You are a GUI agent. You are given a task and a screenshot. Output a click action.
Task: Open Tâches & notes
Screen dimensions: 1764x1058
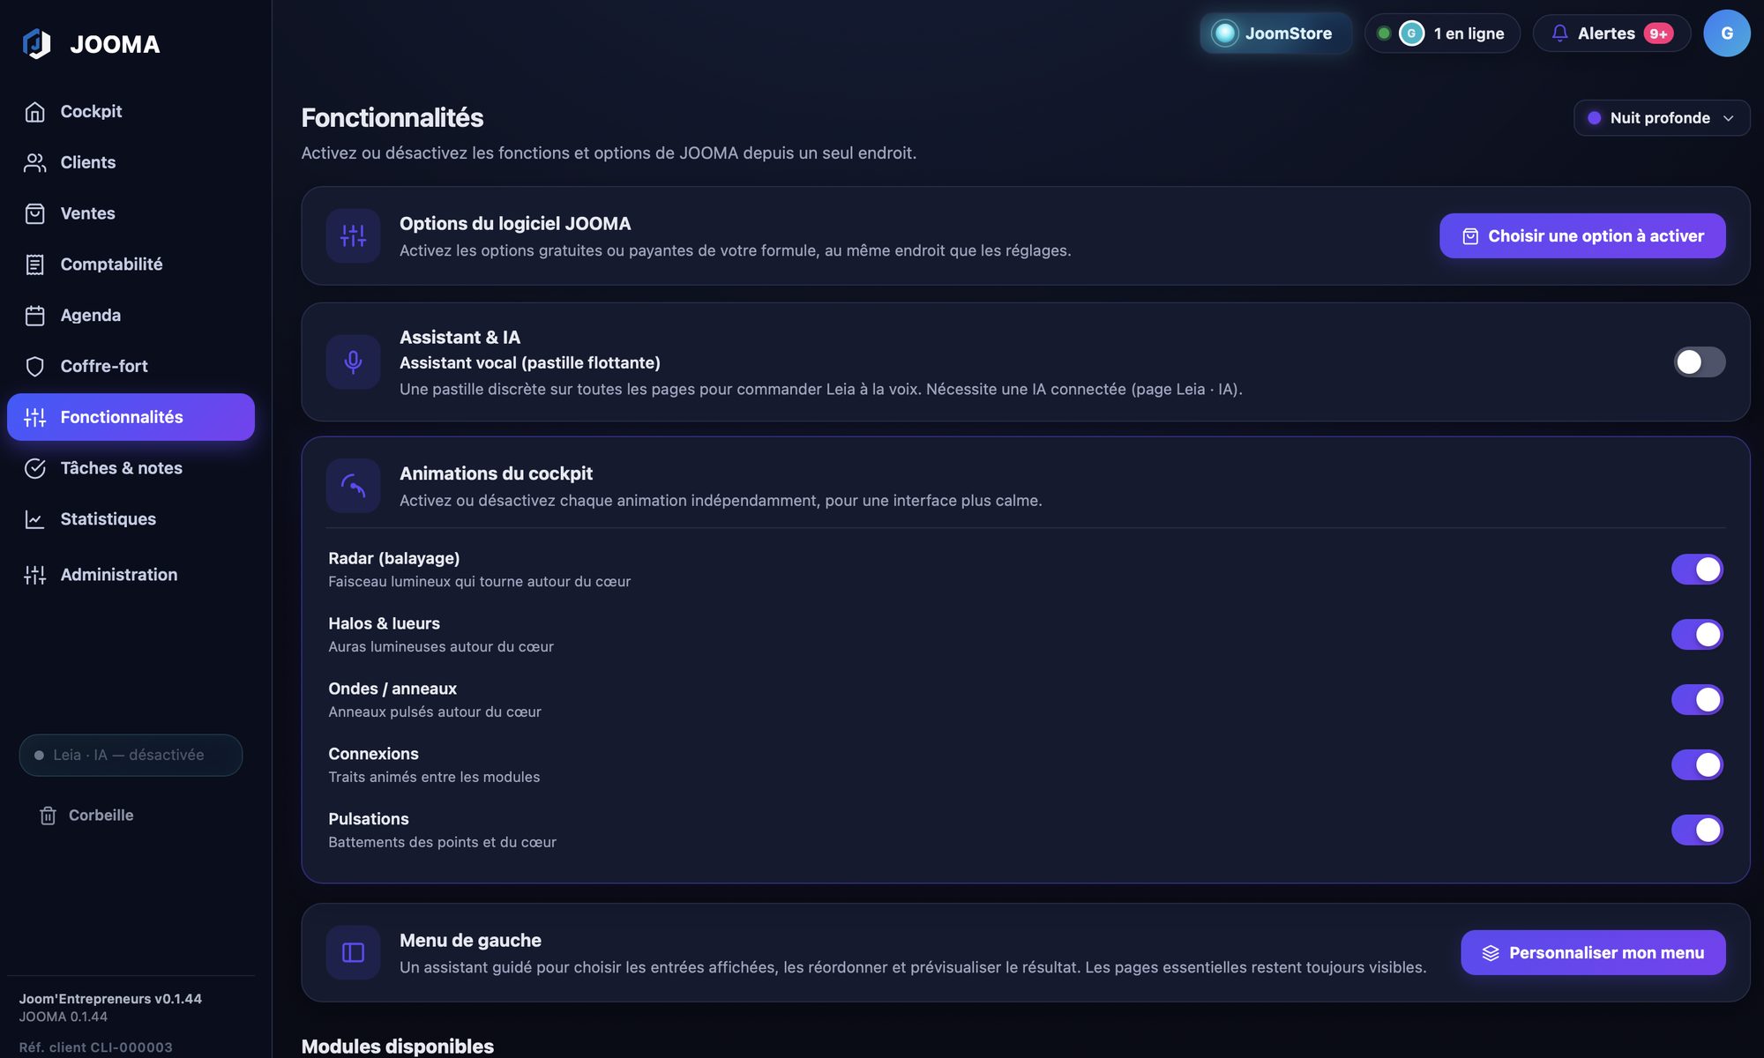(131, 468)
